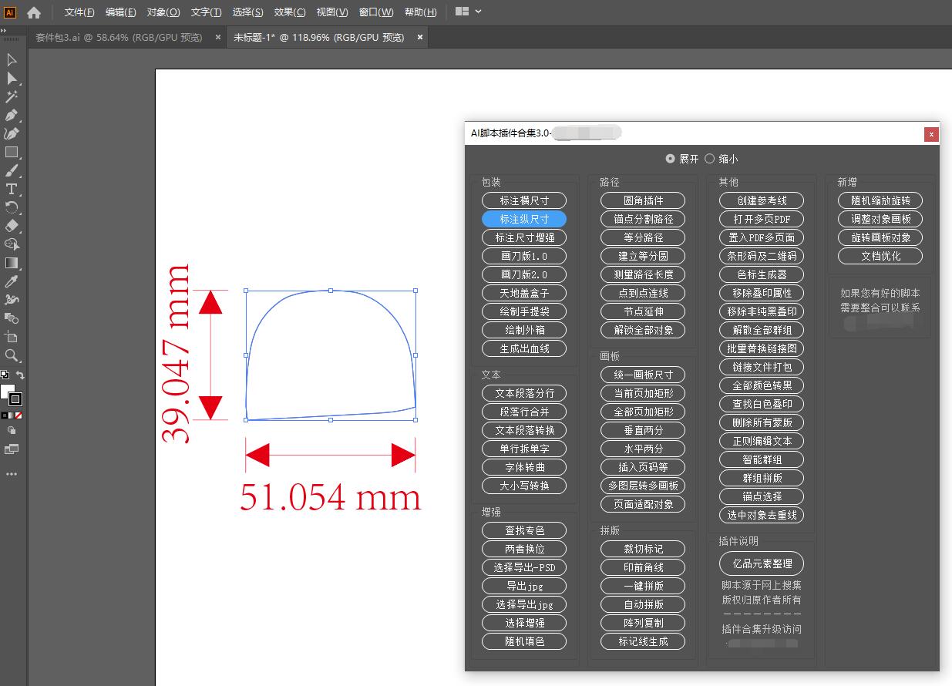This screenshot has width=952, height=686.
Task: Open the 选择(S) menu
Action: [x=247, y=12]
